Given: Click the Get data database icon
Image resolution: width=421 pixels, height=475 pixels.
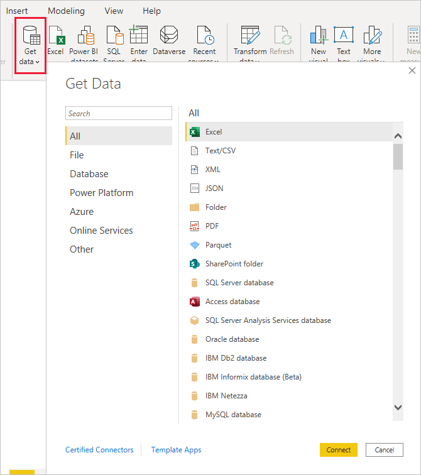Looking at the screenshot, I should pos(30,35).
